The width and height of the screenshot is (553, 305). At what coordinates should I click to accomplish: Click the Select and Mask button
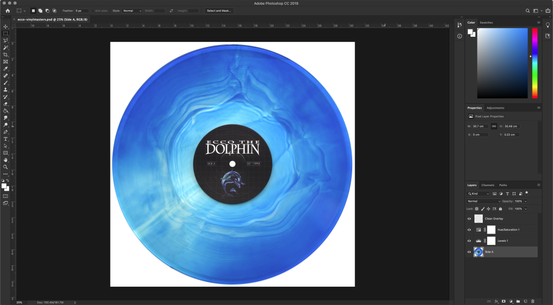click(219, 10)
